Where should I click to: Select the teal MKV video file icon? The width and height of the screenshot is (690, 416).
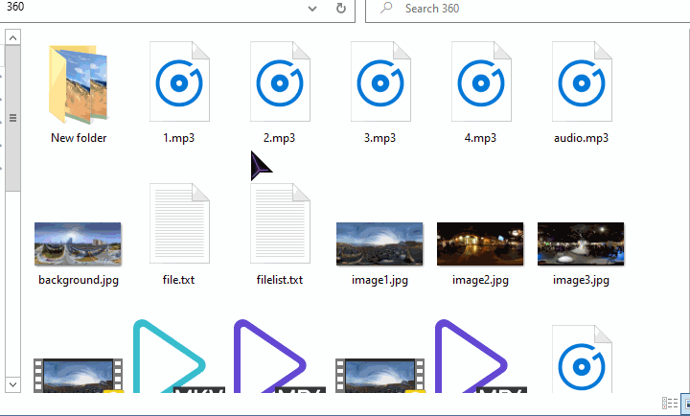pyautogui.click(x=178, y=357)
